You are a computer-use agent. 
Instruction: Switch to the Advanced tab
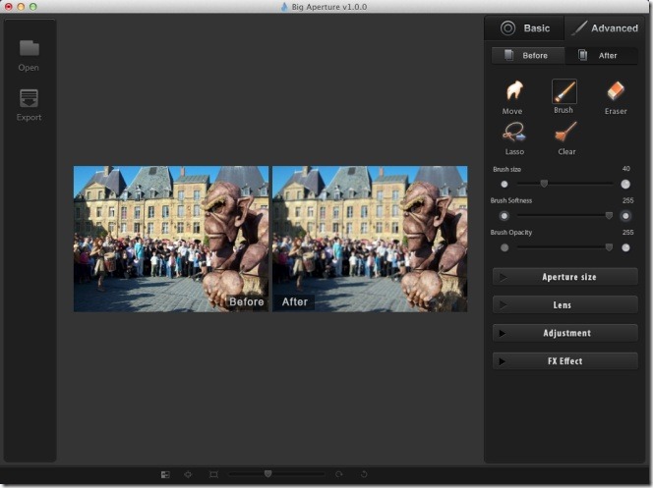point(605,28)
